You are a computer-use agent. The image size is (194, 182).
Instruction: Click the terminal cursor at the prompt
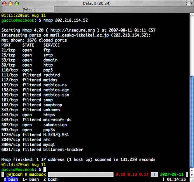click(45, 170)
